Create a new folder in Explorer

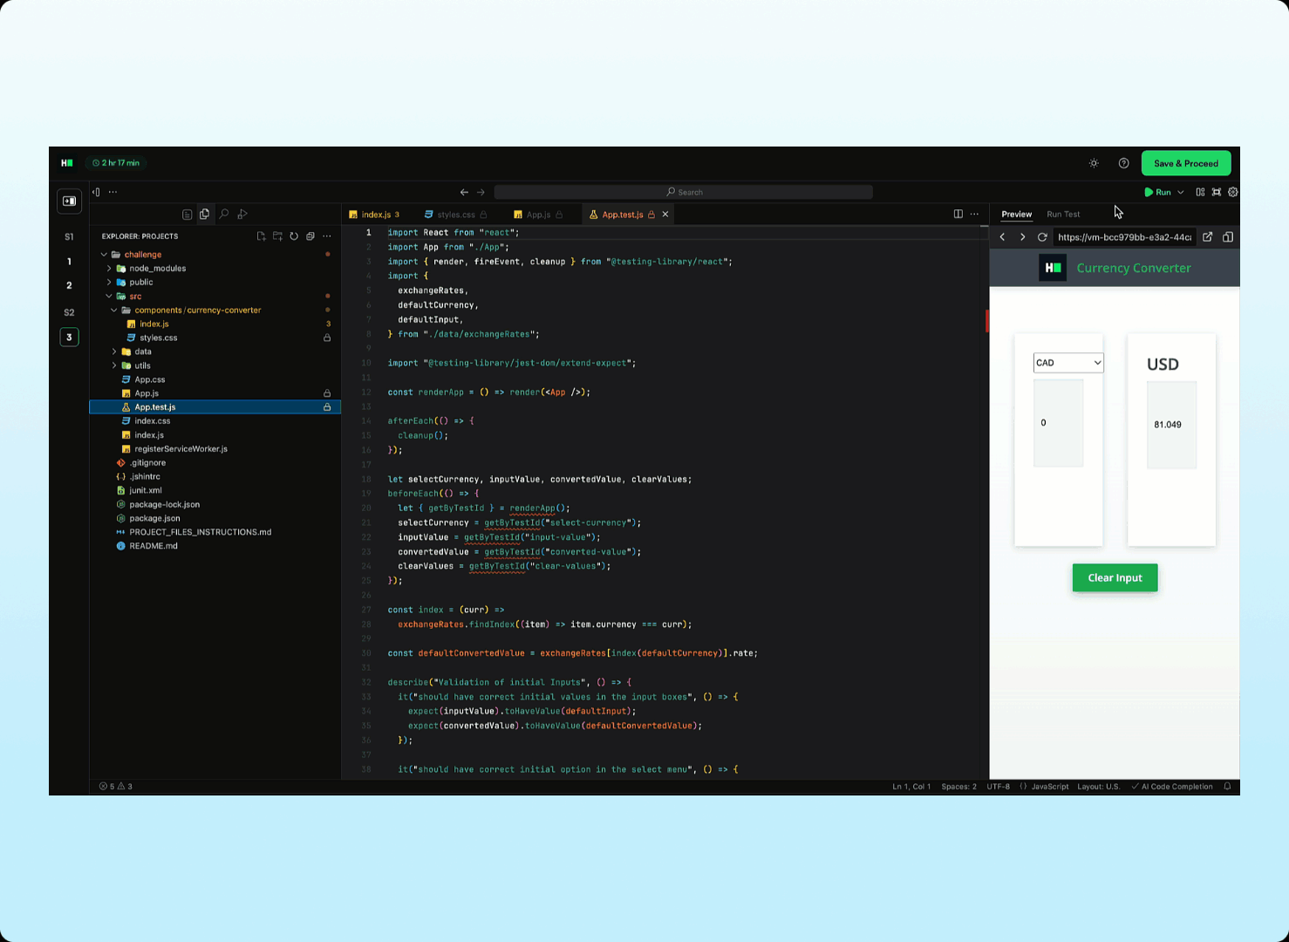tap(277, 236)
